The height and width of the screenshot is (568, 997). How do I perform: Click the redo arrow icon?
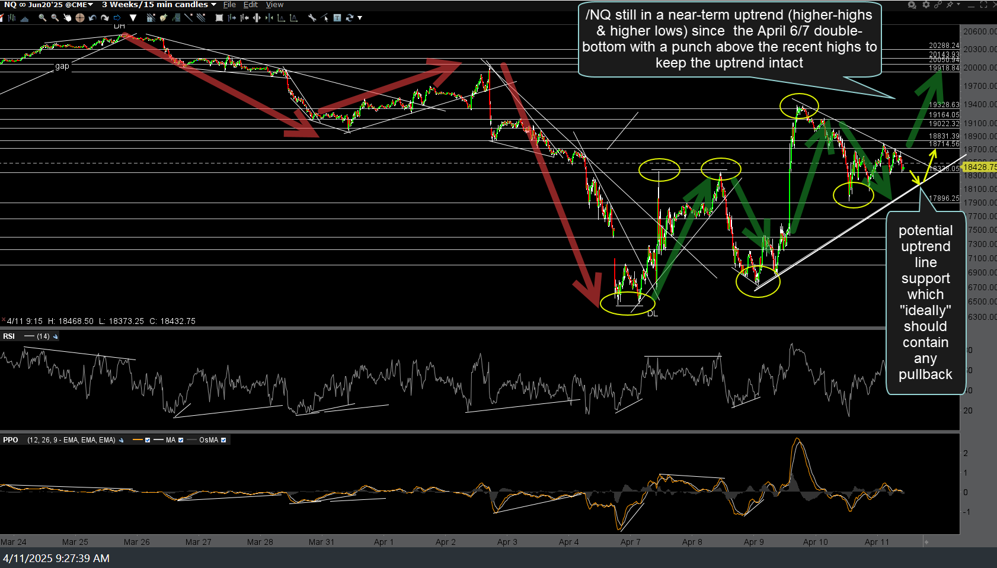105,18
